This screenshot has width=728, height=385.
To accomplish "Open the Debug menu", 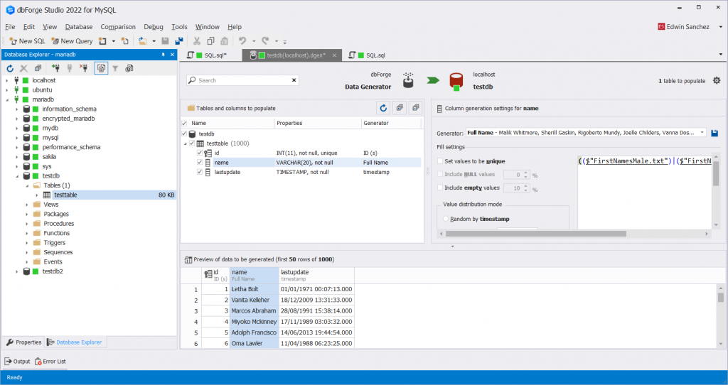I will coord(154,27).
